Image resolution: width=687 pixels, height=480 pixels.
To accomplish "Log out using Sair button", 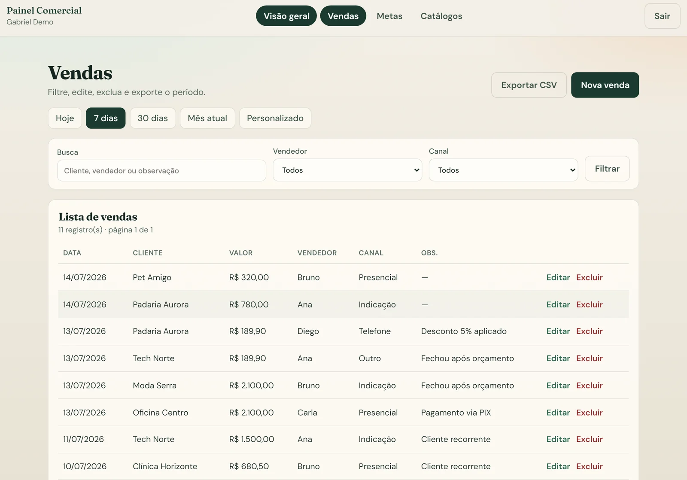I will coord(662,16).
